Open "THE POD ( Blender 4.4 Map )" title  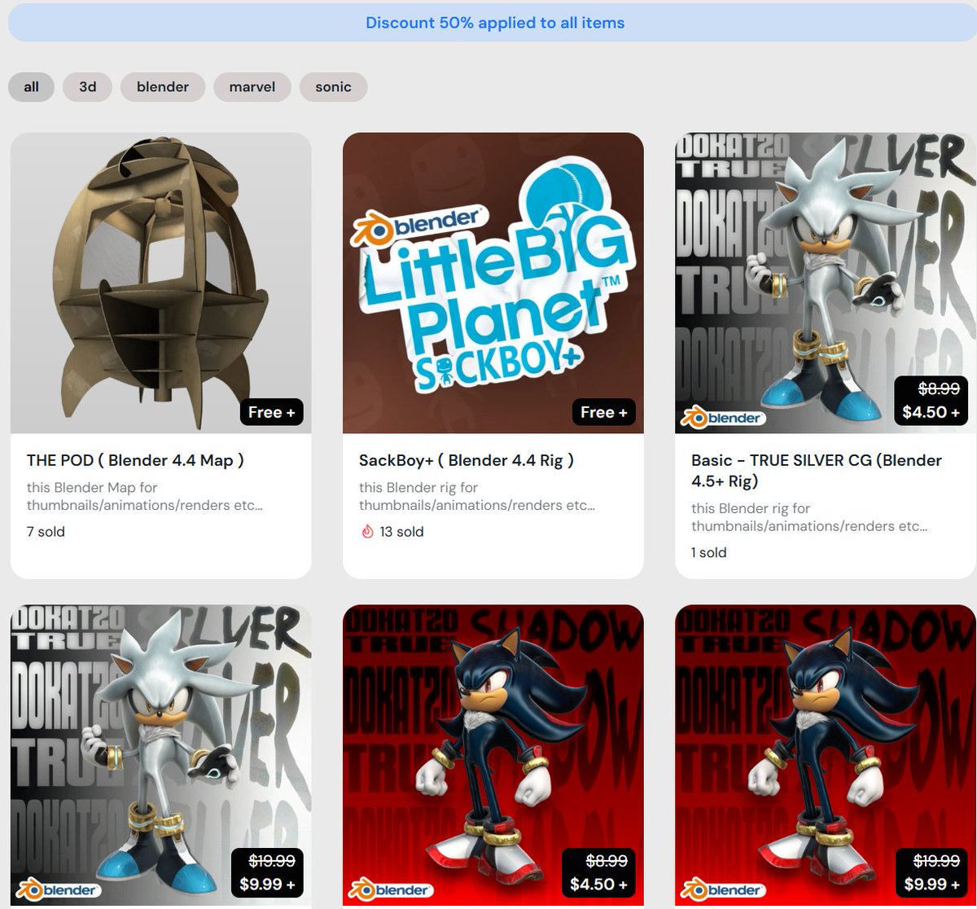(135, 460)
